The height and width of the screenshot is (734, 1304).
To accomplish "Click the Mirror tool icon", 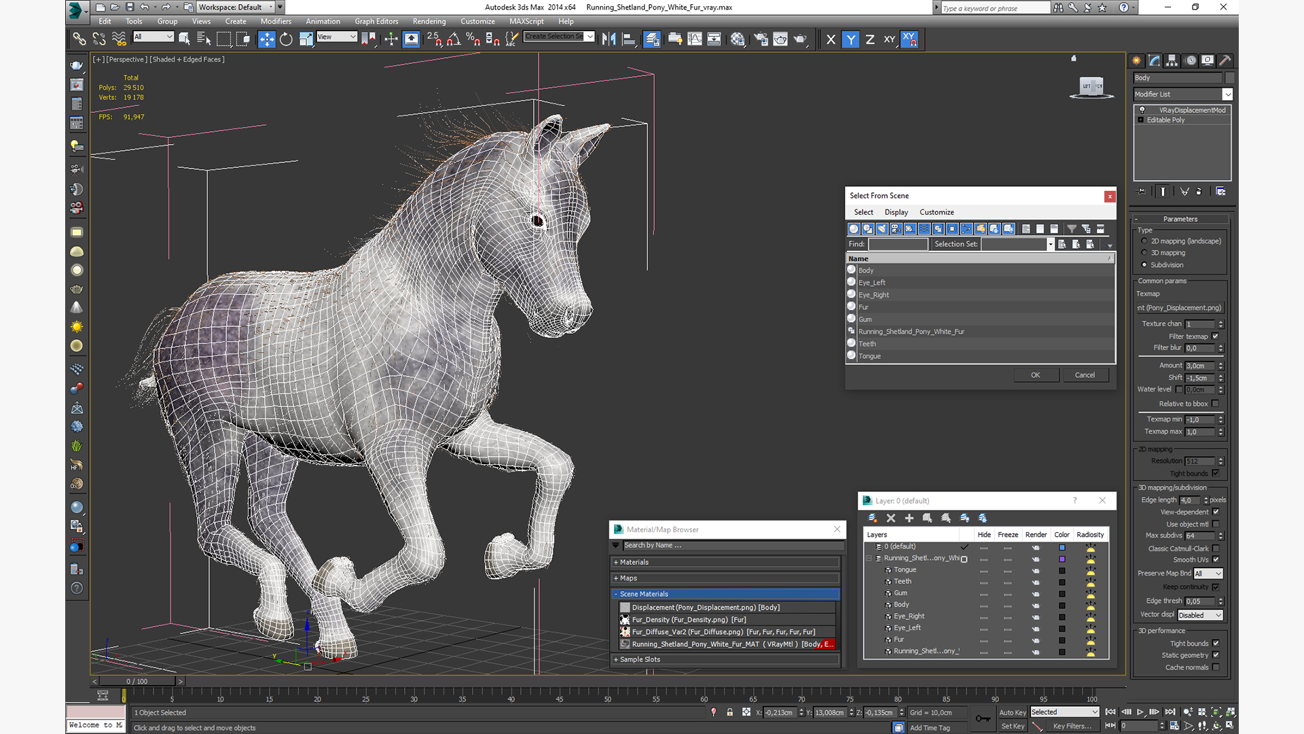I will (609, 39).
